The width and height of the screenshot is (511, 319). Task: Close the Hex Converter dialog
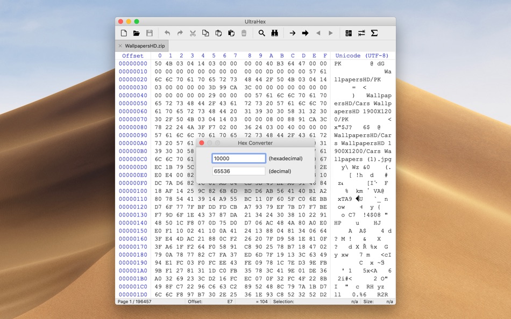pyautogui.click(x=201, y=143)
